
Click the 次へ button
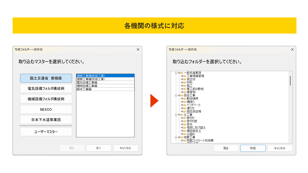[x=99, y=148]
